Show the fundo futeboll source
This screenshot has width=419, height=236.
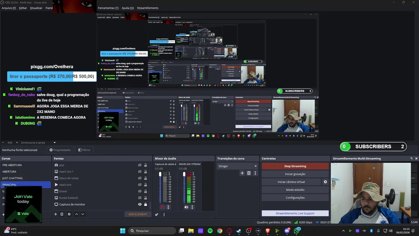coord(140,198)
